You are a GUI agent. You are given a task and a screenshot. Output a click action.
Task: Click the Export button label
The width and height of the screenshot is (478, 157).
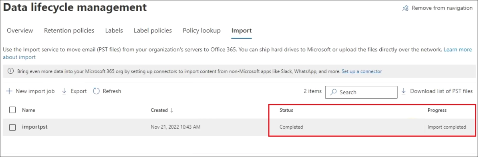point(78,91)
